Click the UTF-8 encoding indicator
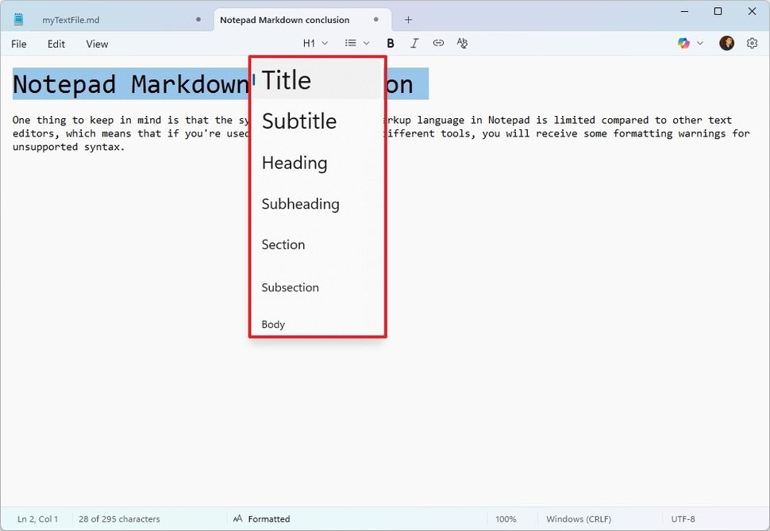Viewport: 770px width, 531px height. [x=684, y=518]
